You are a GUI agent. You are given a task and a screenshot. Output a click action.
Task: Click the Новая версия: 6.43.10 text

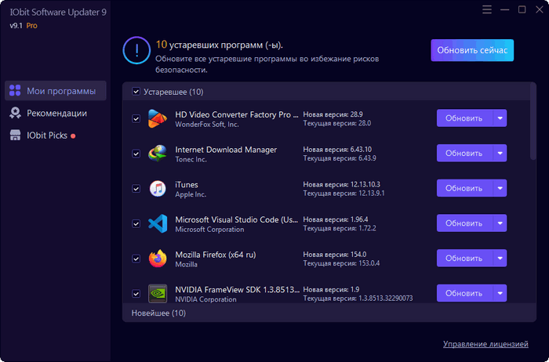click(x=337, y=150)
